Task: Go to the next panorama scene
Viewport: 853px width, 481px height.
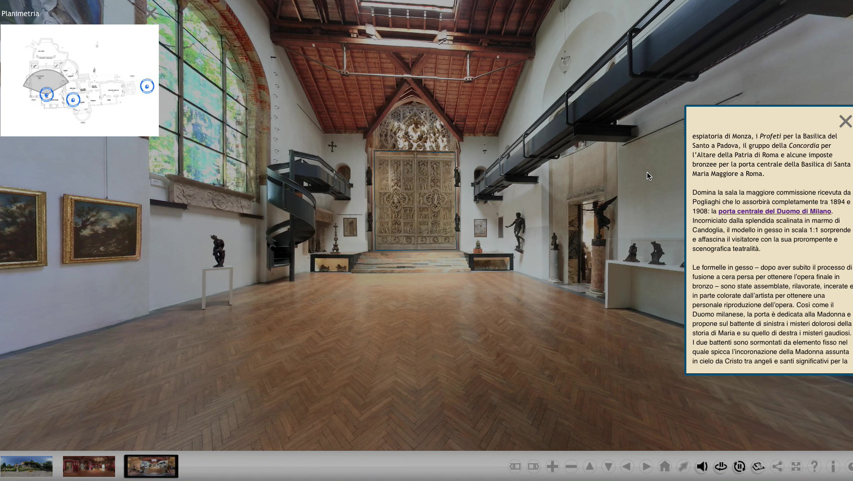Action: (534, 466)
